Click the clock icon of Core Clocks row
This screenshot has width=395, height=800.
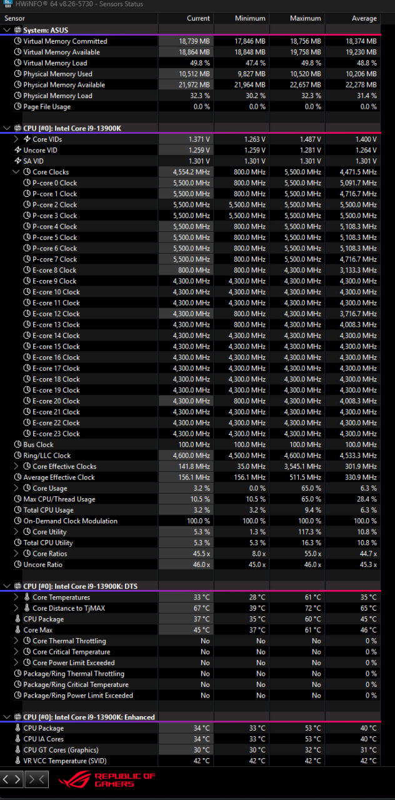point(27,172)
